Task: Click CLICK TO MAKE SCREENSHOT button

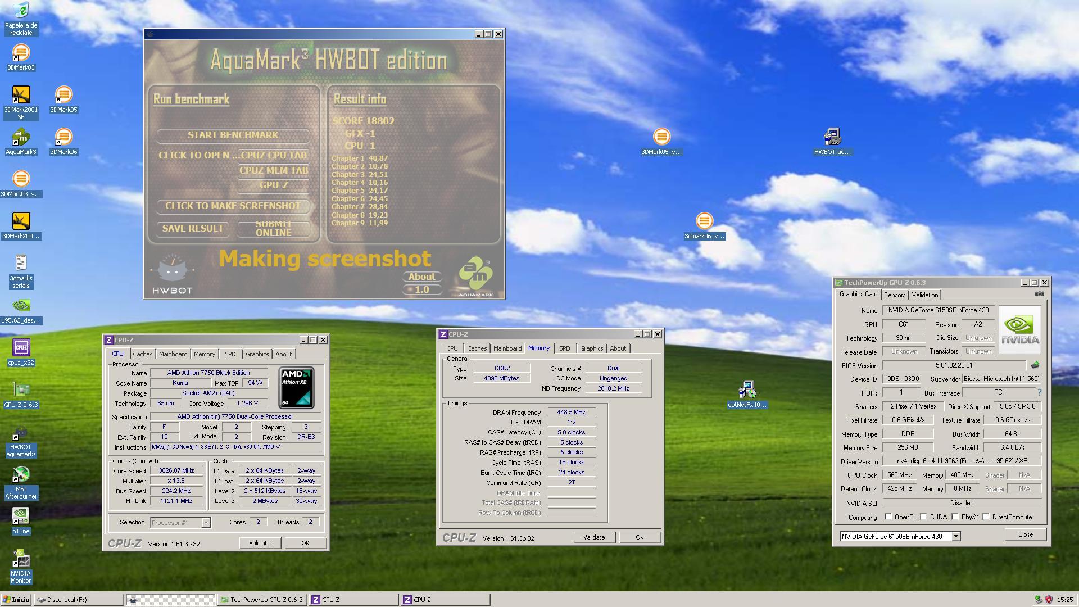Action: pyautogui.click(x=233, y=206)
